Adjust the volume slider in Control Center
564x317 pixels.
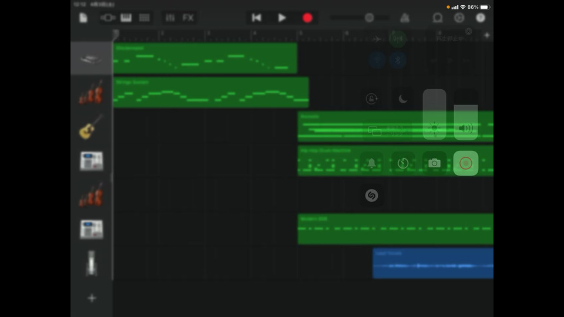click(x=466, y=114)
